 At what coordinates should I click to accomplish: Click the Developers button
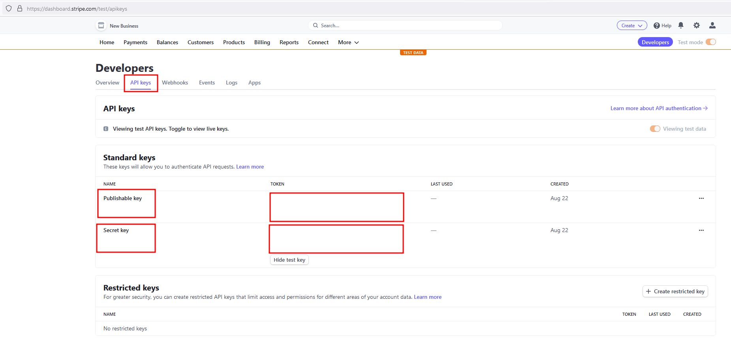655,42
